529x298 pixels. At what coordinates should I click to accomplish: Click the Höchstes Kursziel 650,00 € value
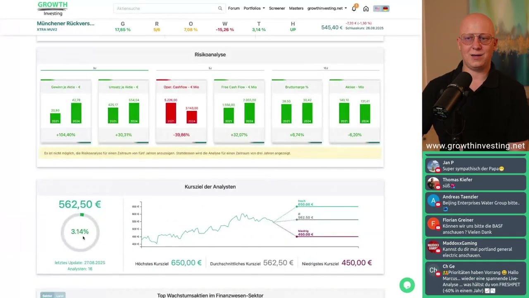[x=186, y=263]
